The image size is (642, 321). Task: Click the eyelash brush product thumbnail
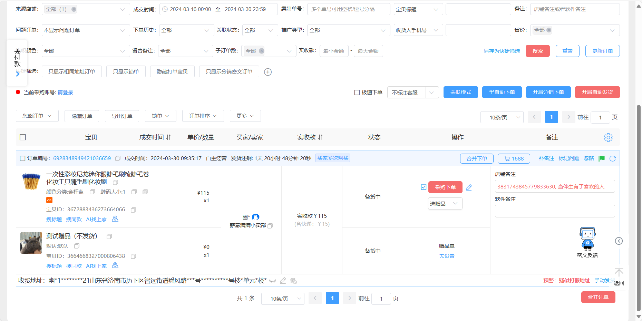click(x=31, y=182)
